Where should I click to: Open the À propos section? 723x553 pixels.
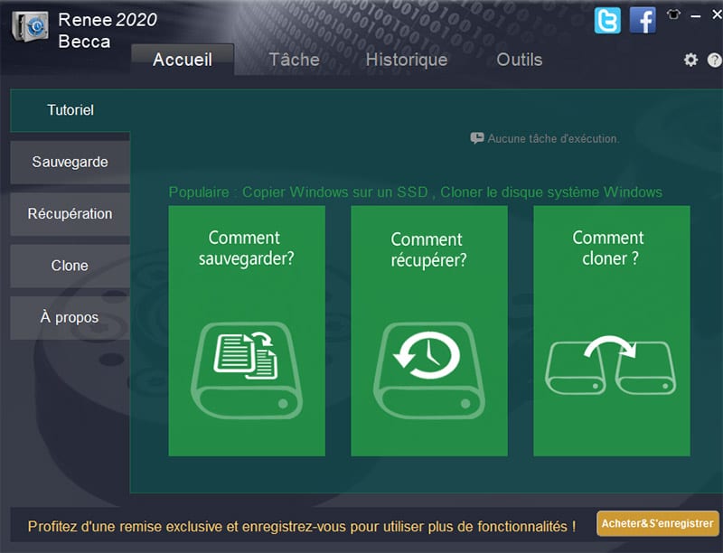(x=70, y=317)
